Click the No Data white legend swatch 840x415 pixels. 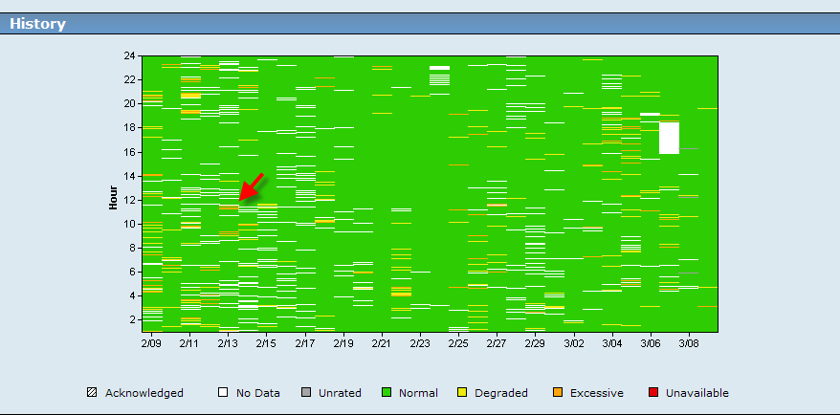[223, 392]
